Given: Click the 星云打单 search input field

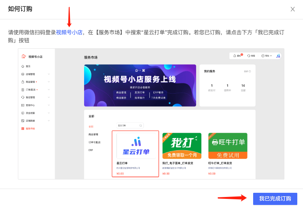Looking at the screenshot, I should [x=130, y=125].
